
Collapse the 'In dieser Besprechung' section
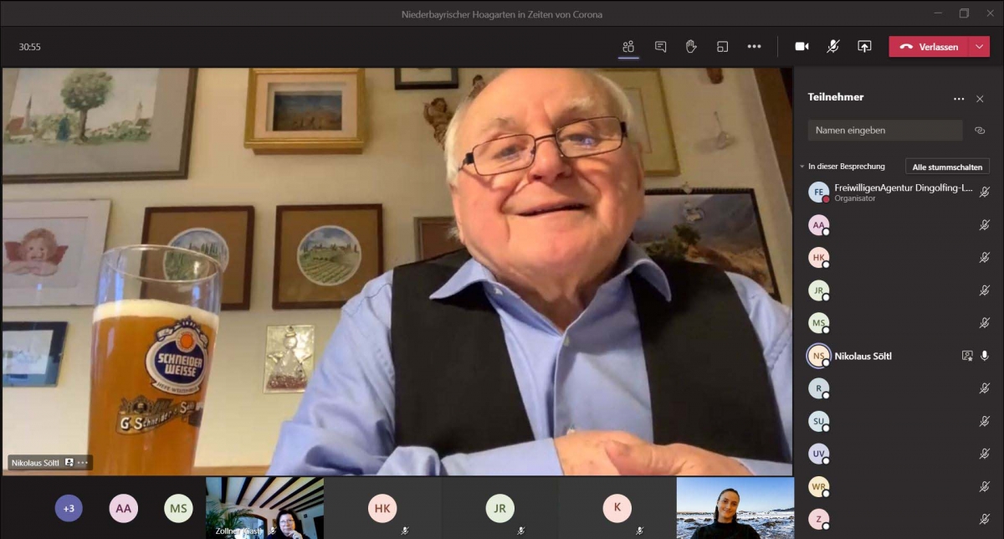(x=802, y=167)
